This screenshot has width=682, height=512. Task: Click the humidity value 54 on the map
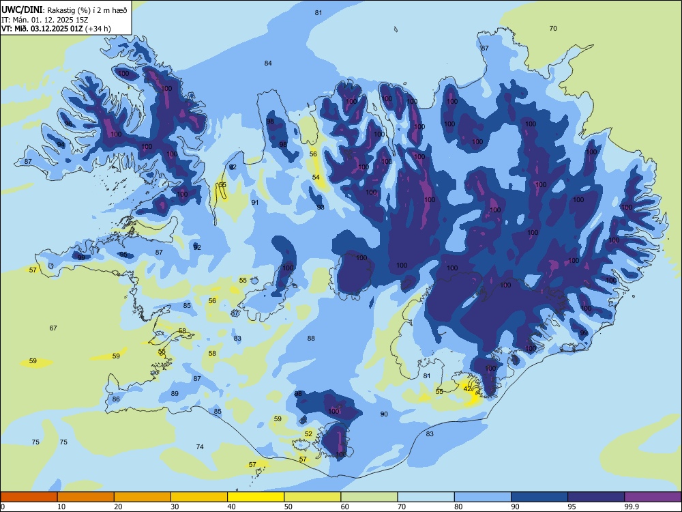coord(316,177)
